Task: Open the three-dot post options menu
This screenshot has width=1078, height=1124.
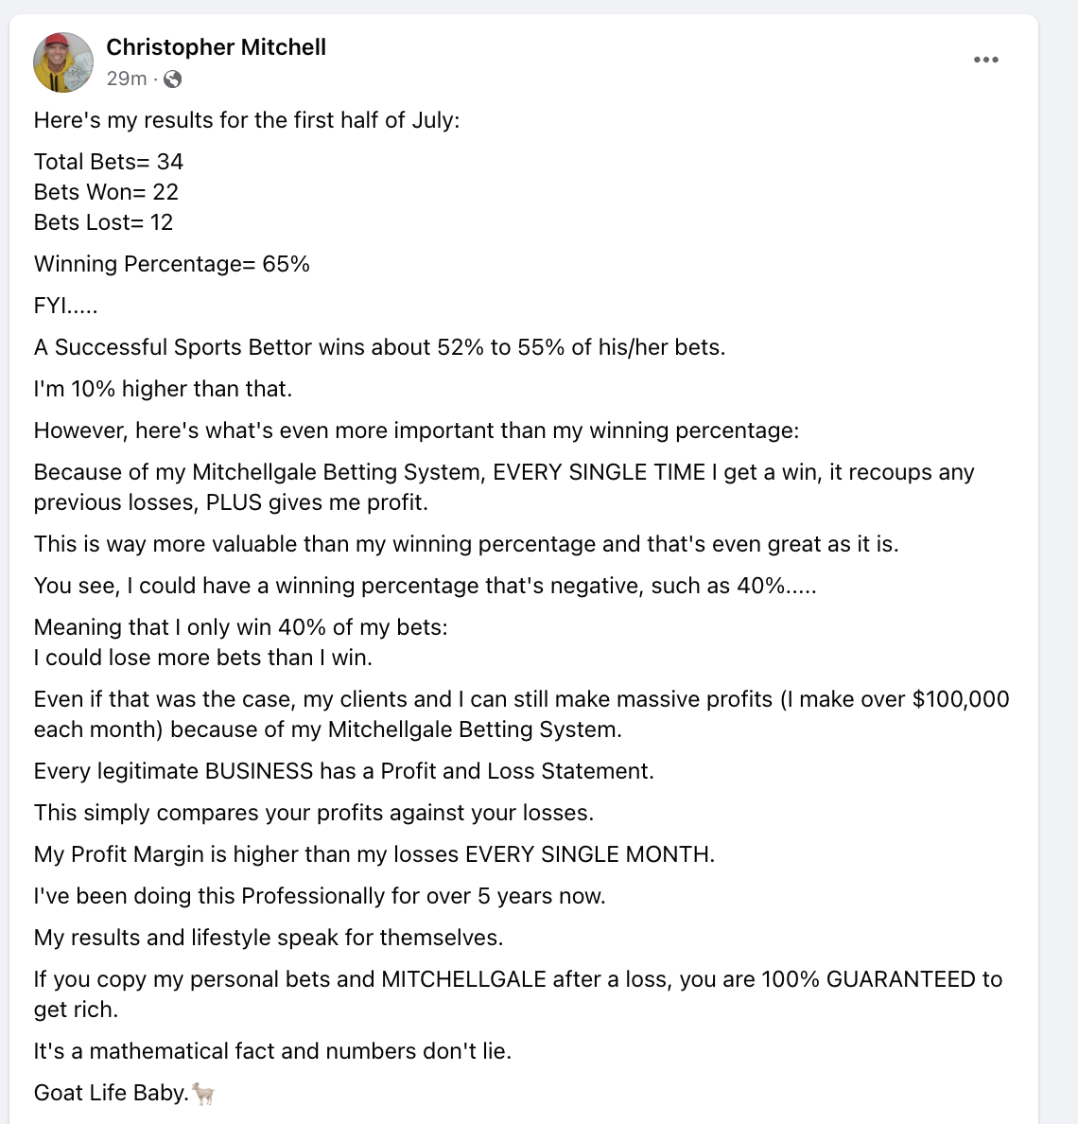Action: coord(985,60)
